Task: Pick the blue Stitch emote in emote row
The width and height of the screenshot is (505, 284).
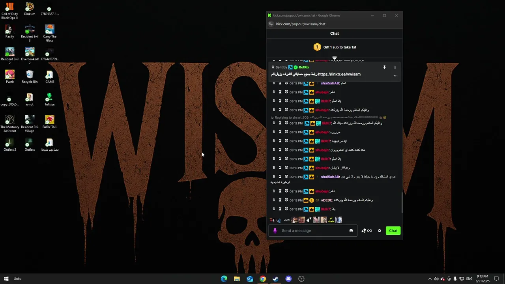Action: 279,220
